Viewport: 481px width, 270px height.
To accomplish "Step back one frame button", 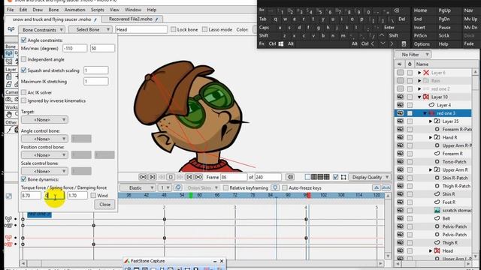I will (153, 177).
